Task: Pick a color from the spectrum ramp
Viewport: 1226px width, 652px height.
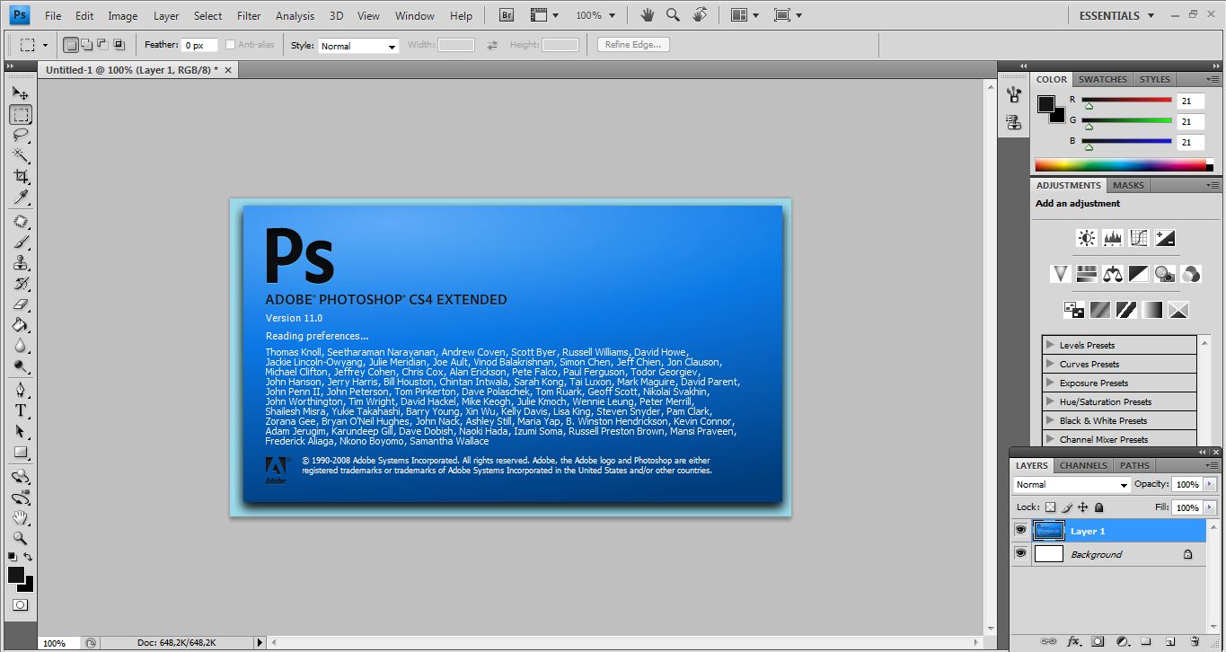Action: [1124, 165]
